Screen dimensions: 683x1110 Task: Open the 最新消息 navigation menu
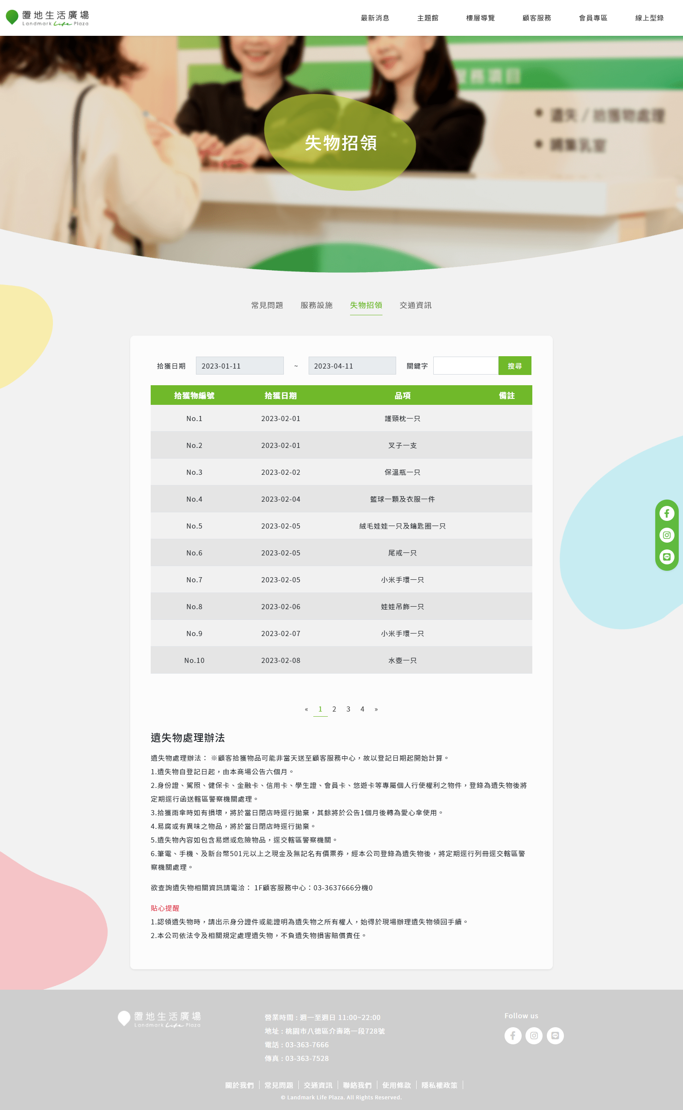click(374, 18)
